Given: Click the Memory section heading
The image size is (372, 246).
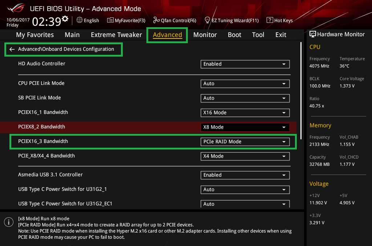Looking at the screenshot, I should pos(320,126).
